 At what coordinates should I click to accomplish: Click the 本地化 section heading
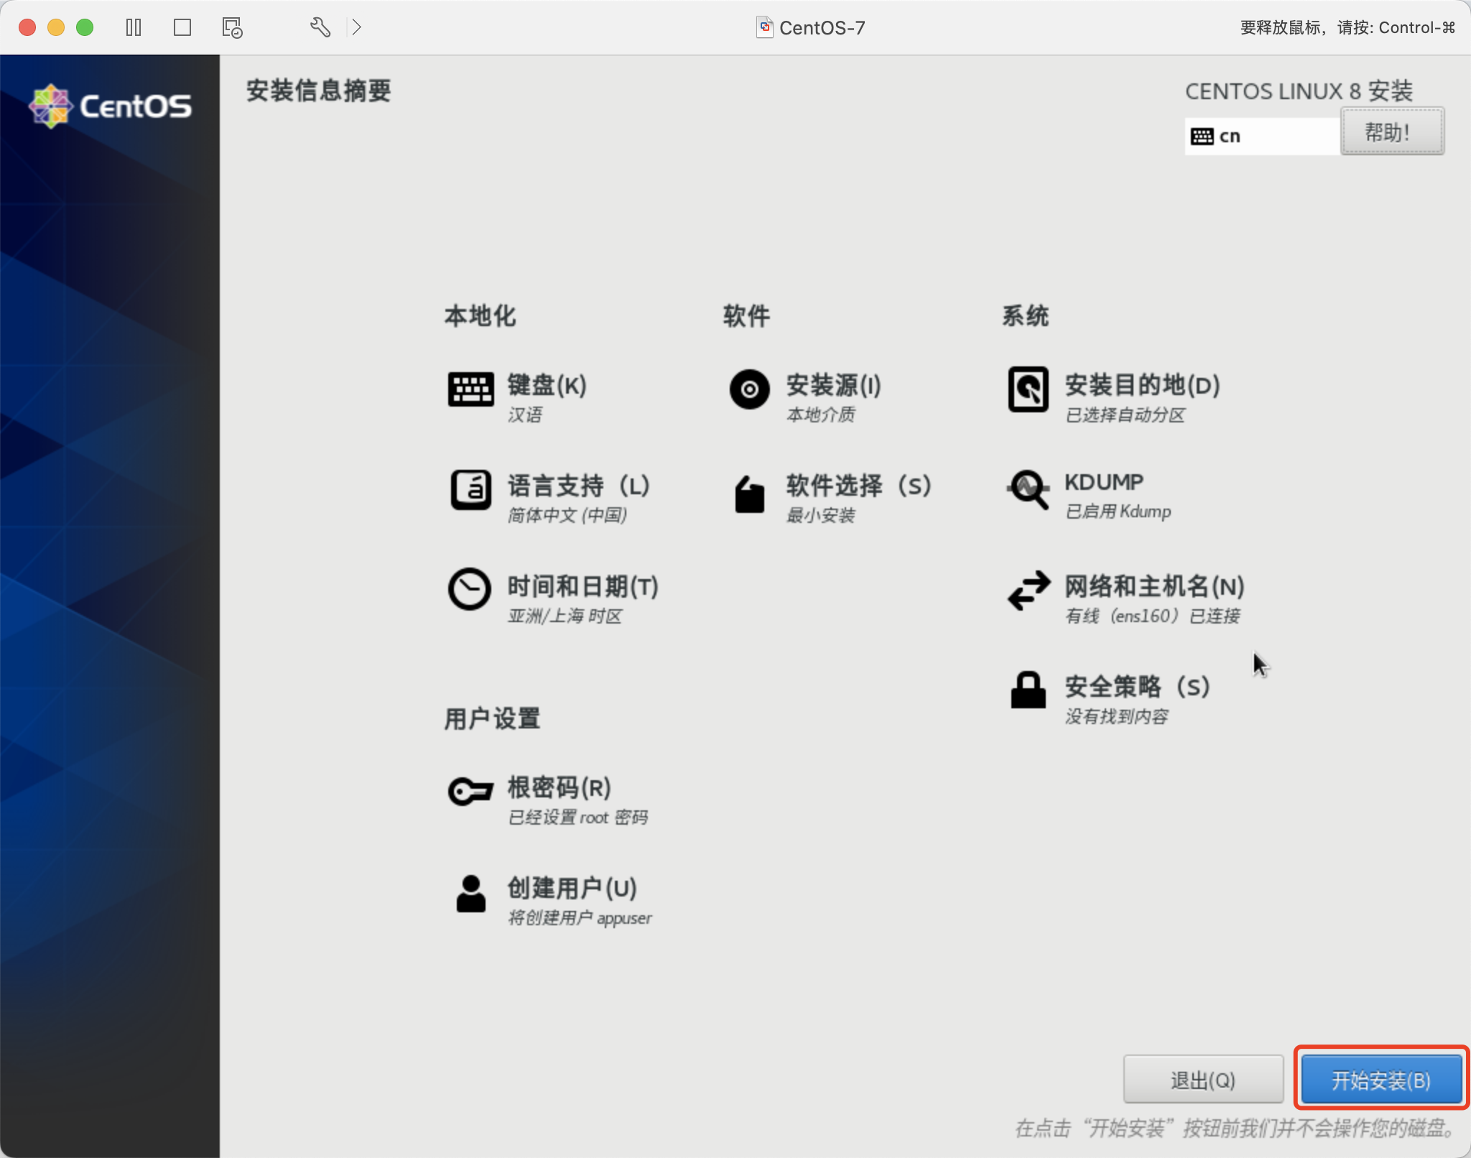pos(480,315)
